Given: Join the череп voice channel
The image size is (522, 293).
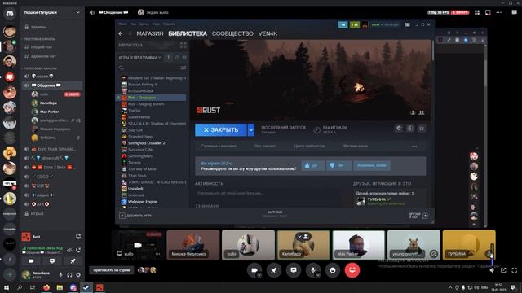Looking at the screenshot, I should point(51,76).
